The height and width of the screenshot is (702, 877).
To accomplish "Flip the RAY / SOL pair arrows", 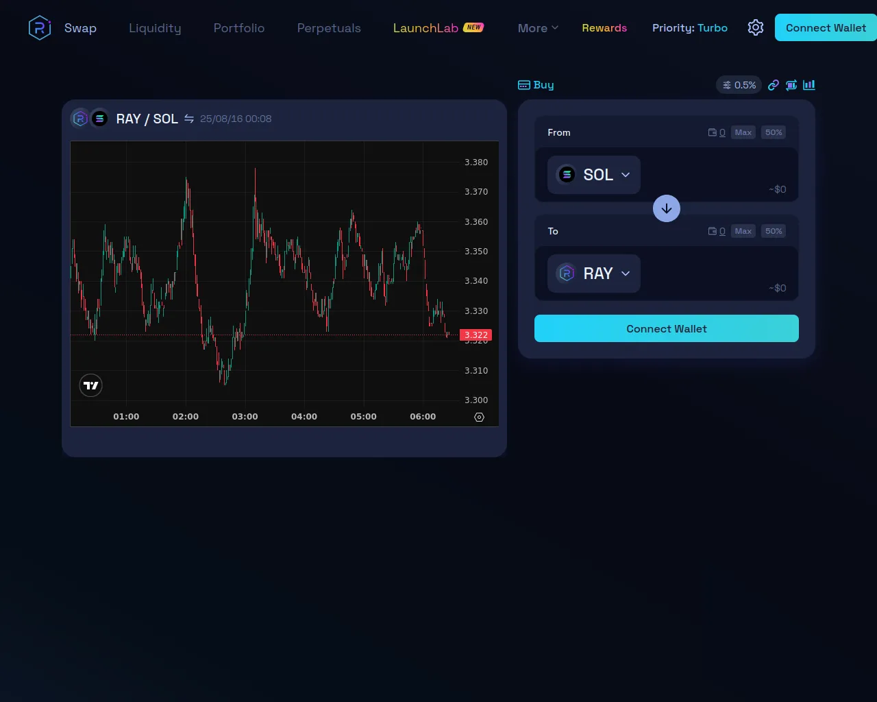I will click(x=189, y=119).
